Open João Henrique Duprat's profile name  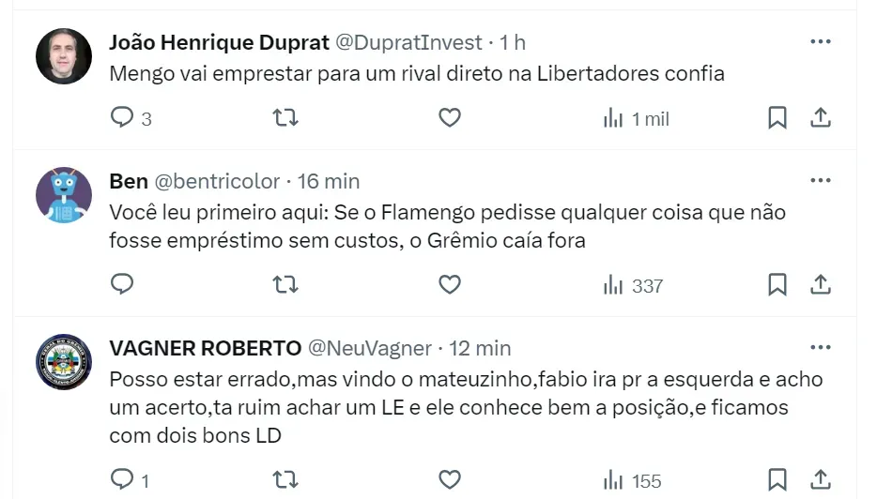click(219, 42)
